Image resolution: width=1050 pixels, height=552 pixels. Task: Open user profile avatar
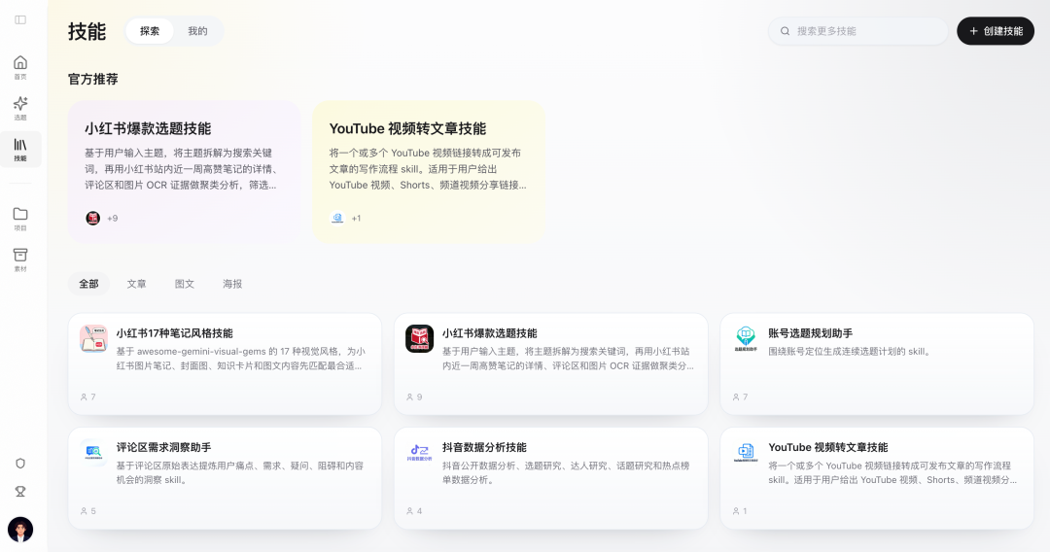[x=20, y=530]
